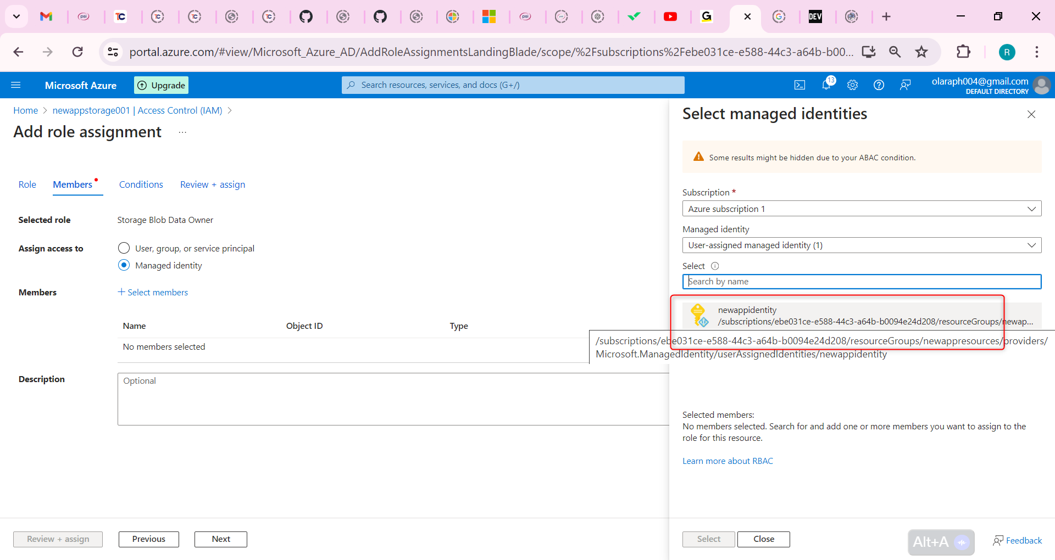Expand the Managed identity type dropdown
1055x560 pixels.
tap(862, 245)
